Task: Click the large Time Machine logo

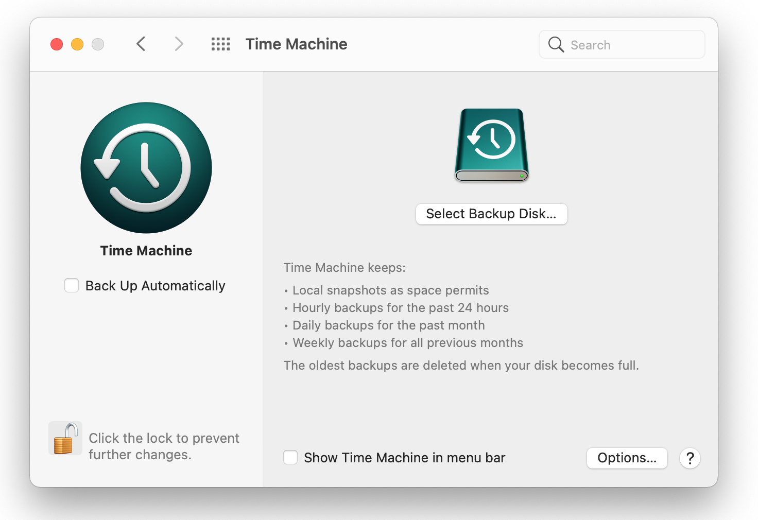Action: tap(146, 168)
